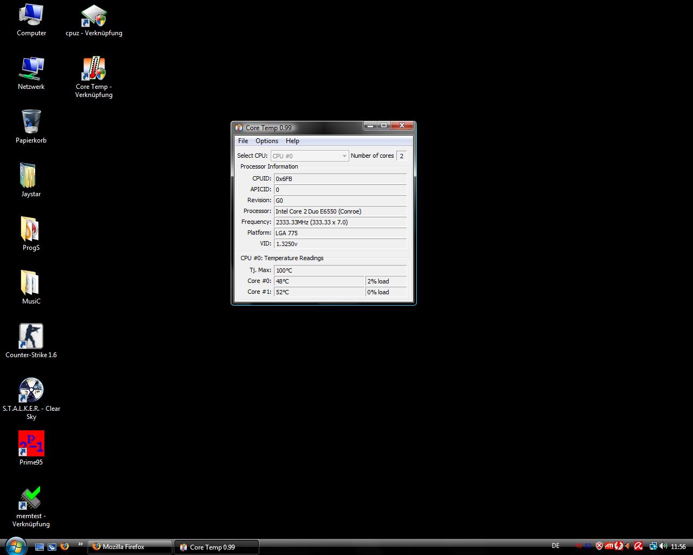Close the Core Temp window

tap(402, 126)
